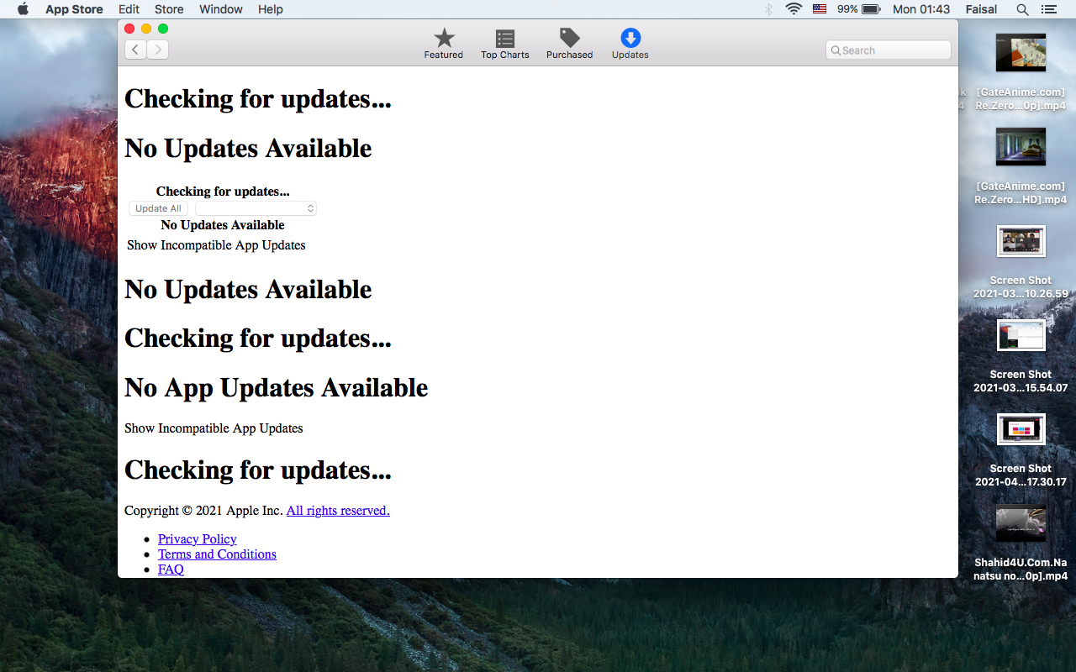Open the Featured star tab
Screen dimensions: 1076x672
click(x=443, y=44)
